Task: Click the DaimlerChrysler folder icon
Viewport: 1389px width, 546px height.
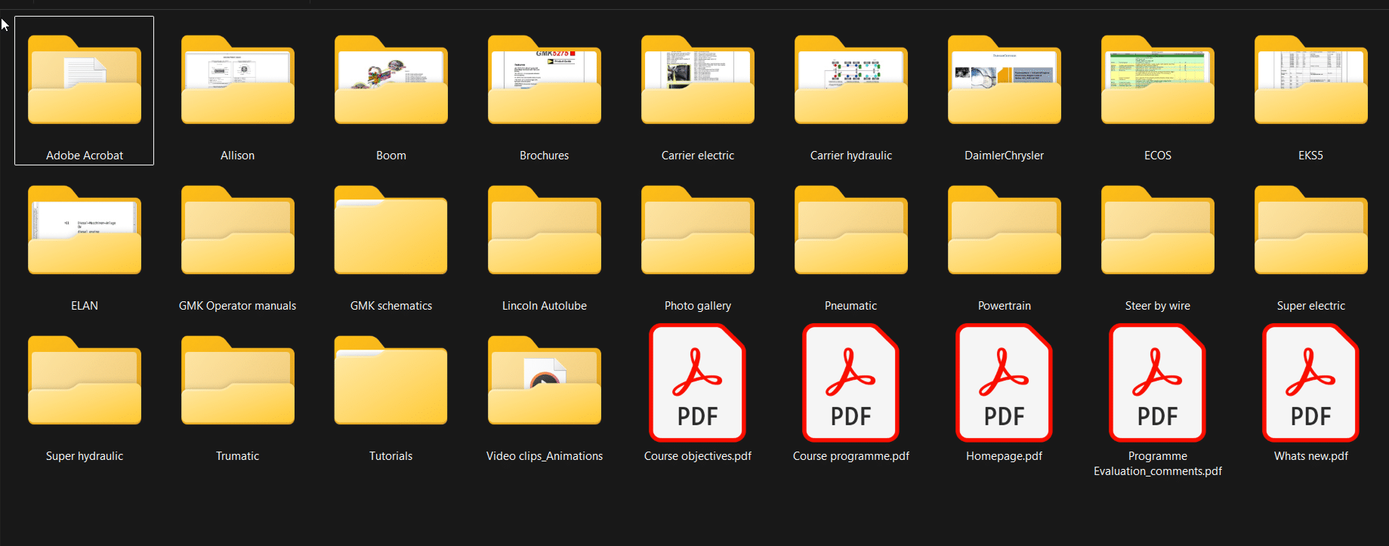Action: click(x=1005, y=79)
